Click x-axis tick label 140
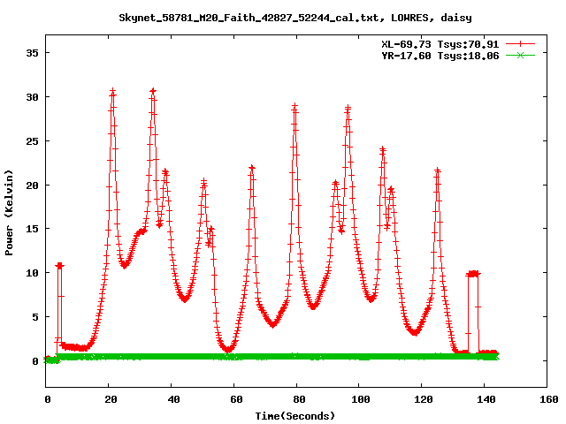Viewport: 566px width, 424px height. pyautogui.click(x=486, y=399)
